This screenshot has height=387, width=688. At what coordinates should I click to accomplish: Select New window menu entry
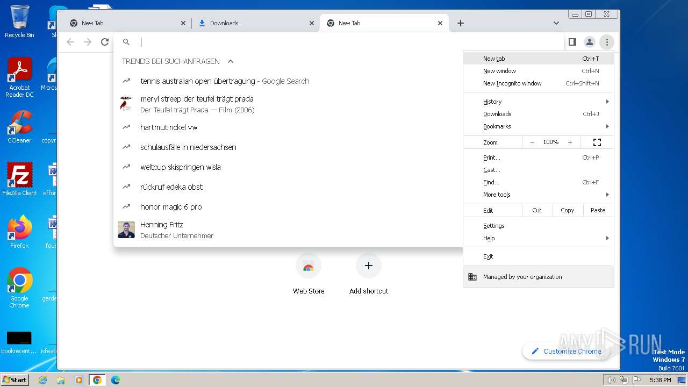tap(539, 71)
